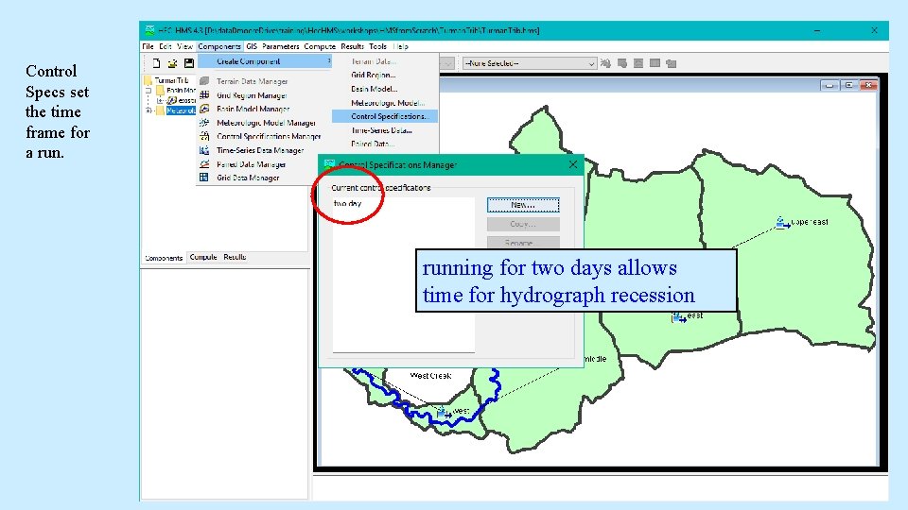Click the Save project disk icon
Viewport: 908px width, 510px height.
(x=189, y=63)
